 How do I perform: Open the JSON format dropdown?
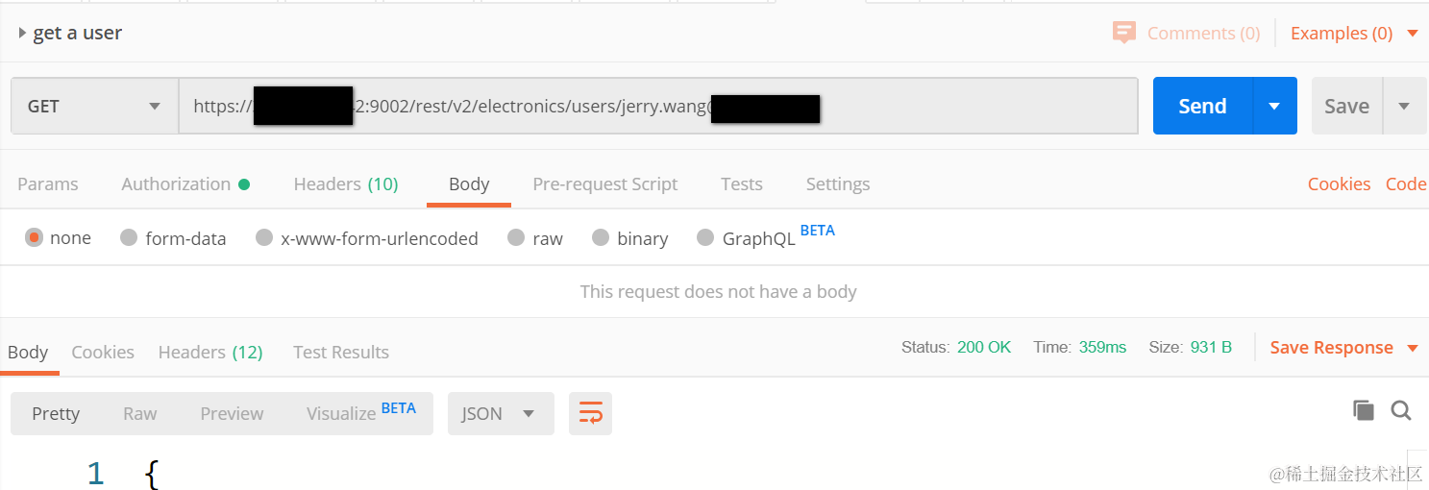(x=500, y=413)
